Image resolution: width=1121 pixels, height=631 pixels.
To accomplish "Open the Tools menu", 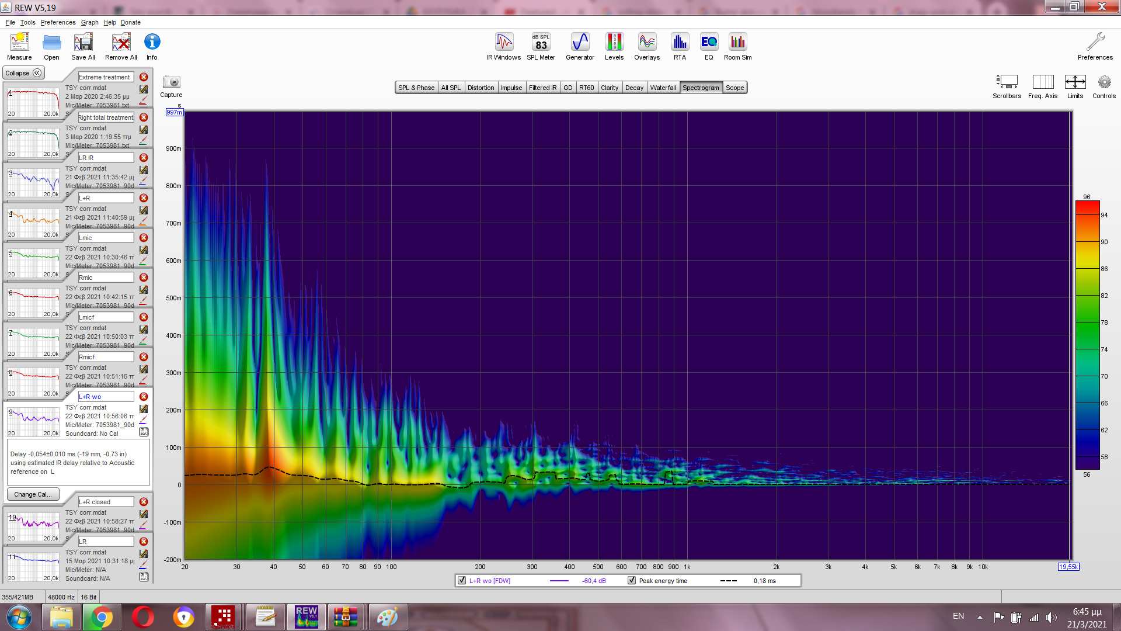I will pos(27,22).
